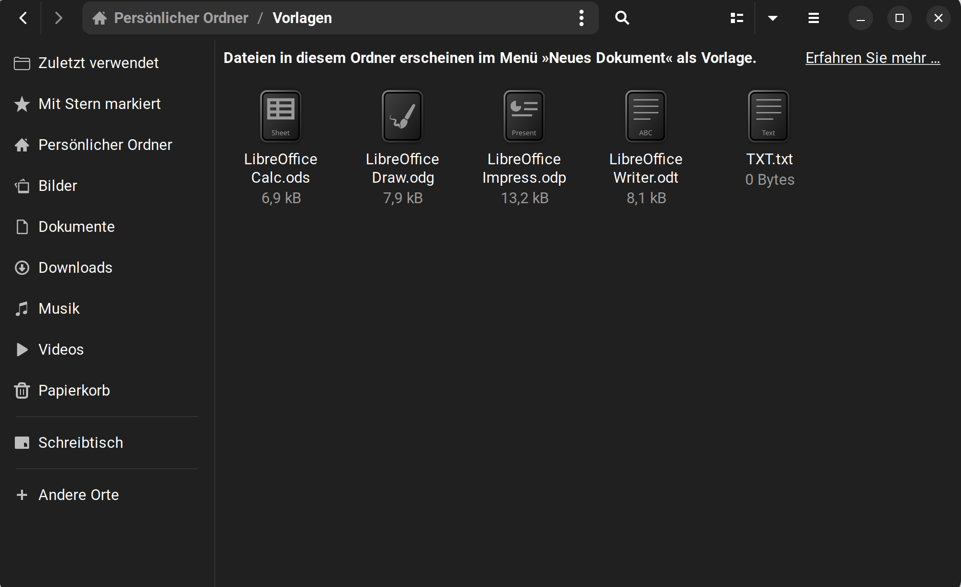Select the LibreOffice Impress.odp file icon
The width and height of the screenshot is (961, 587).
click(524, 116)
